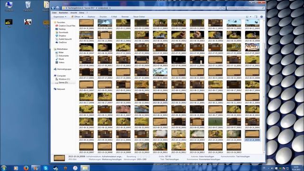Open Zuletzt besucht in the sidebar
The image size is (304, 171).
click(63, 39)
